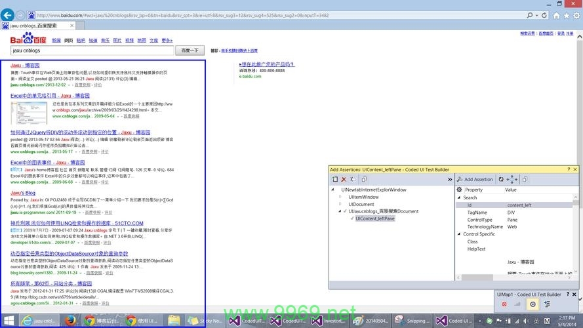Collapse the Control Specific property group
This screenshot has width=583, height=328.
[x=459, y=234]
